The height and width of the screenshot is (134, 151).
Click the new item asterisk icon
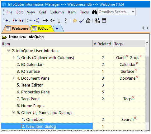click(x=7, y=21)
